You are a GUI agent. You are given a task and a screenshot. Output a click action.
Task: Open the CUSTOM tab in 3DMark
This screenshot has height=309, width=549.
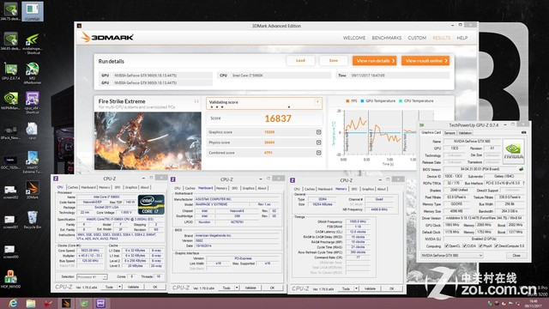pyautogui.click(x=417, y=38)
